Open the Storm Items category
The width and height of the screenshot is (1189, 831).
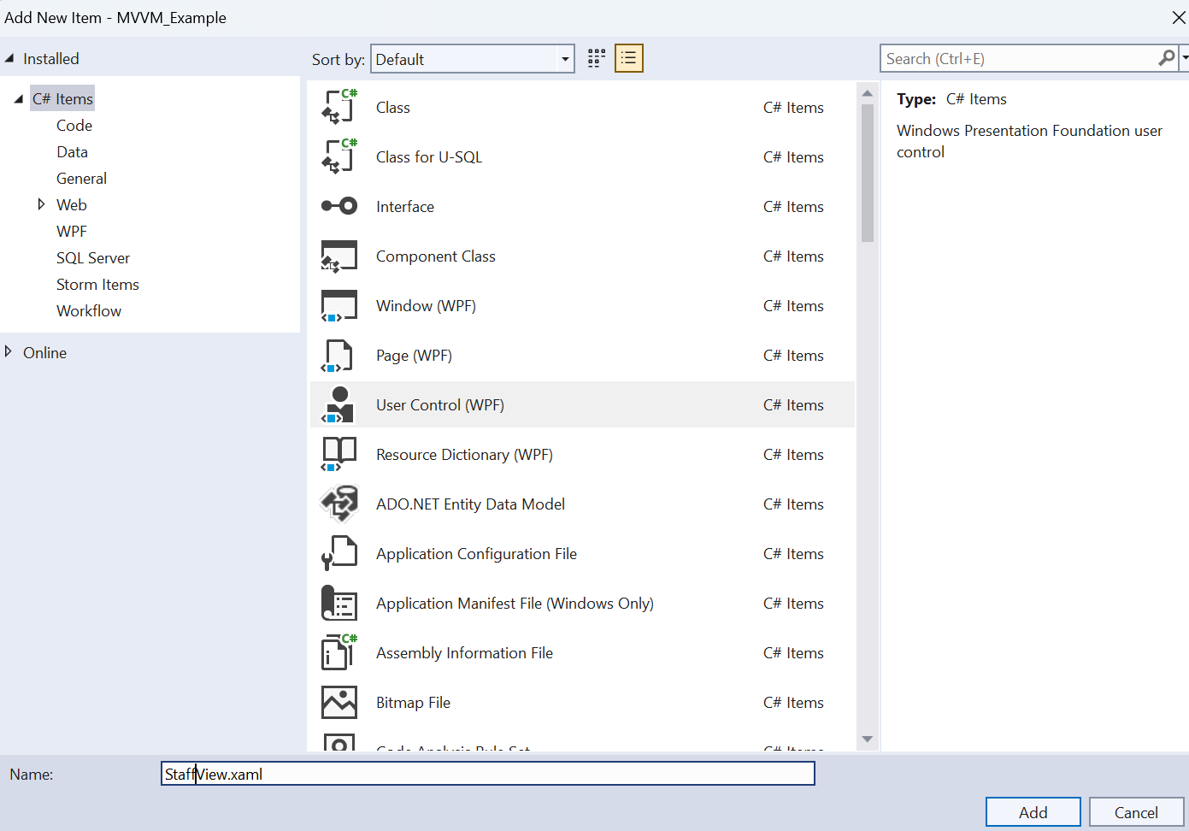[x=97, y=284]
